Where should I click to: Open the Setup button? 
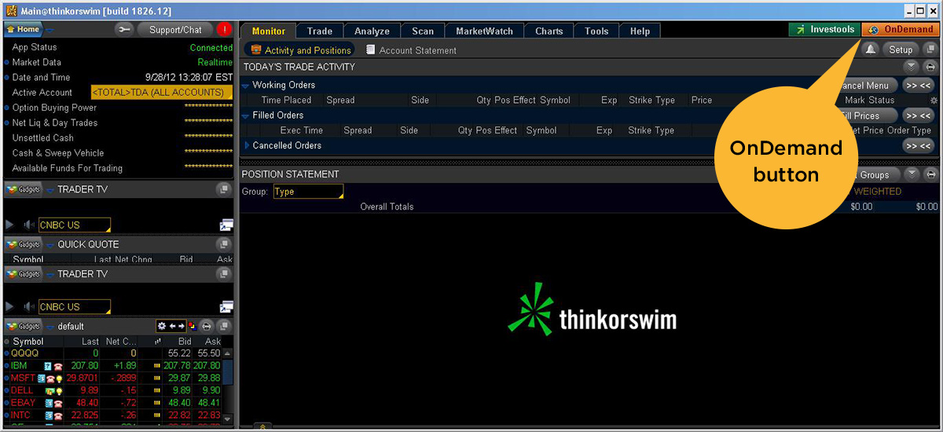point(901,49)
